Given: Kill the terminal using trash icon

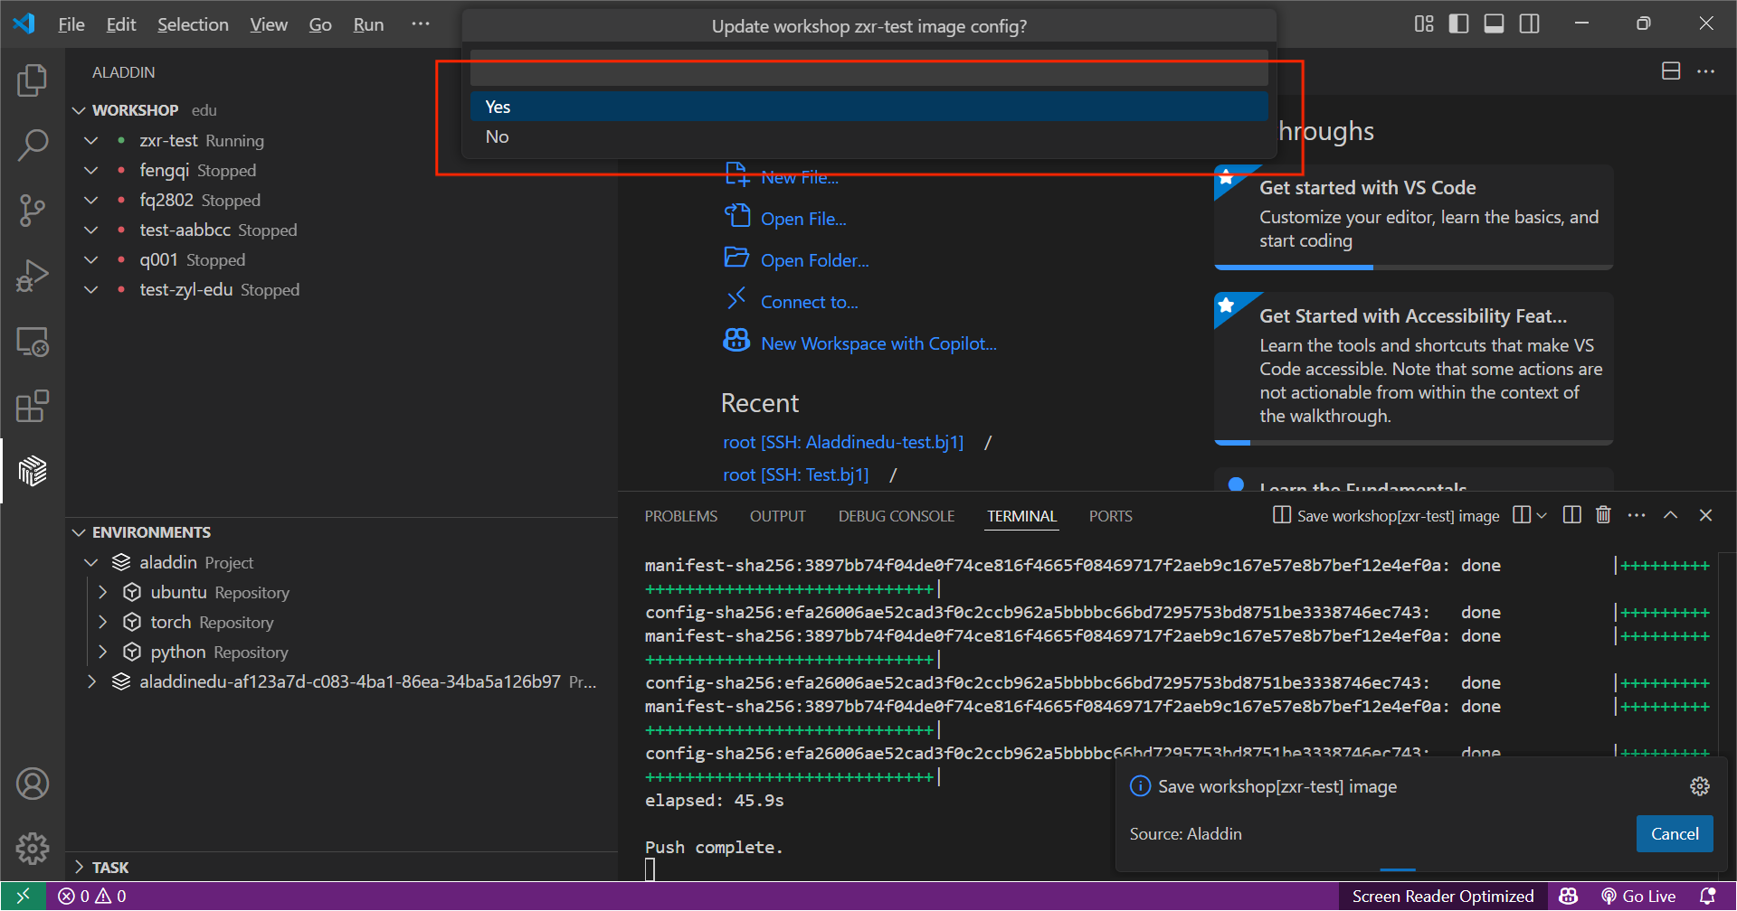Looking at the screenshot, I should pos(1603,514).
